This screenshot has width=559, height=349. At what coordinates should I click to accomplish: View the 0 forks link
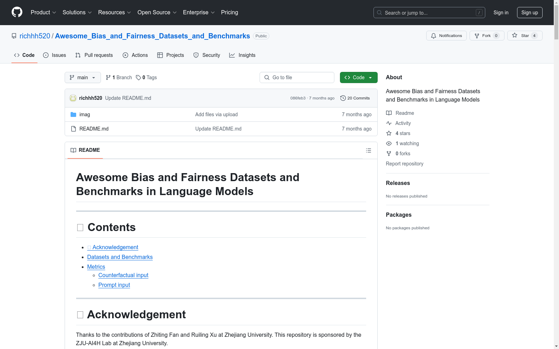(398, 154)
